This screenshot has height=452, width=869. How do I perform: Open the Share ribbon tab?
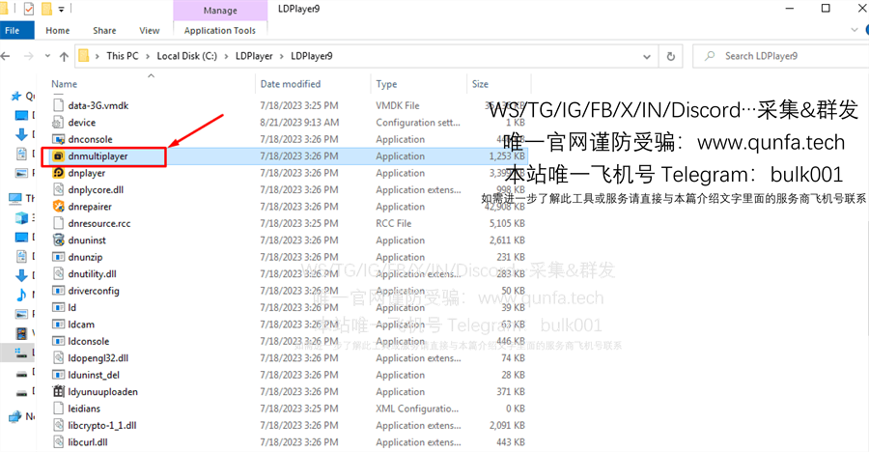tap(104, 31)
